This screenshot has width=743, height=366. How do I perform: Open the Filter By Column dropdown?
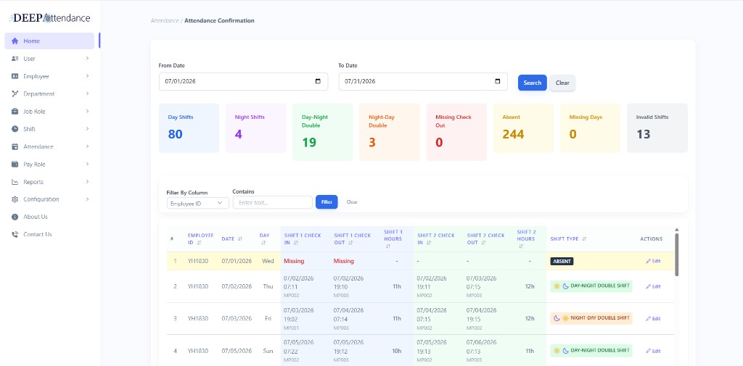coord(197,203)
